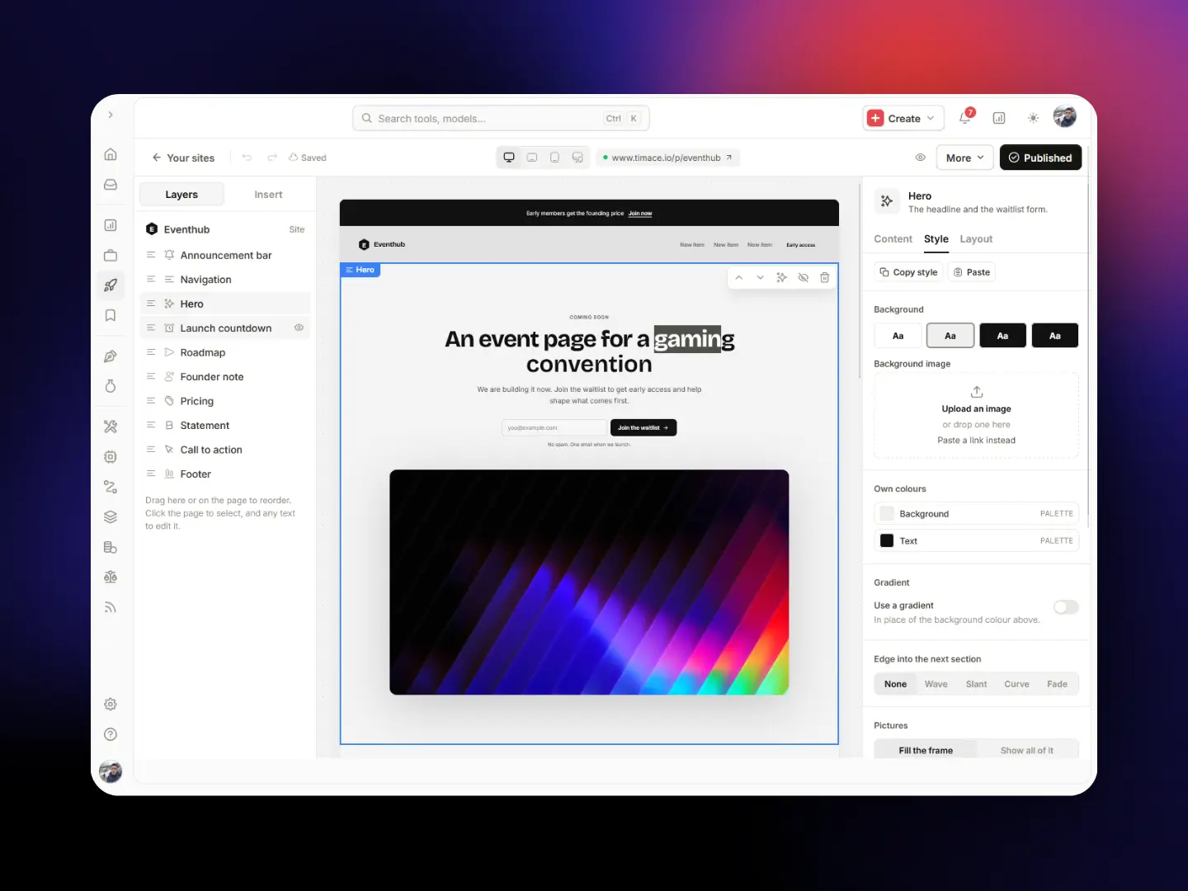Open the database sidebar icon

tap(111, 547)
